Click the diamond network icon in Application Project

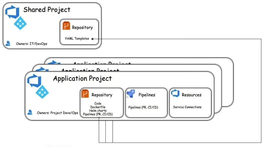click(42, 92)
